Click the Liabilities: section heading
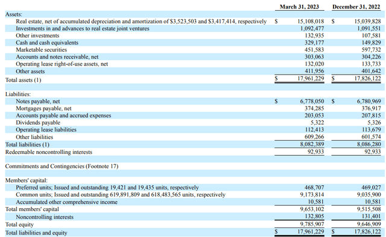386x237 pixels. click(x=18, y=94)
